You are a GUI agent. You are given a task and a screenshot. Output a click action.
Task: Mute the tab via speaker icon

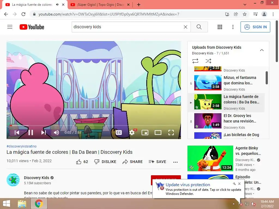[x=57, y=5]
